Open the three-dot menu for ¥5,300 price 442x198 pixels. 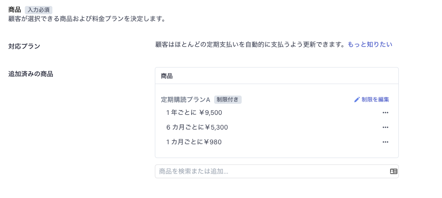click(x=385, y=127)
